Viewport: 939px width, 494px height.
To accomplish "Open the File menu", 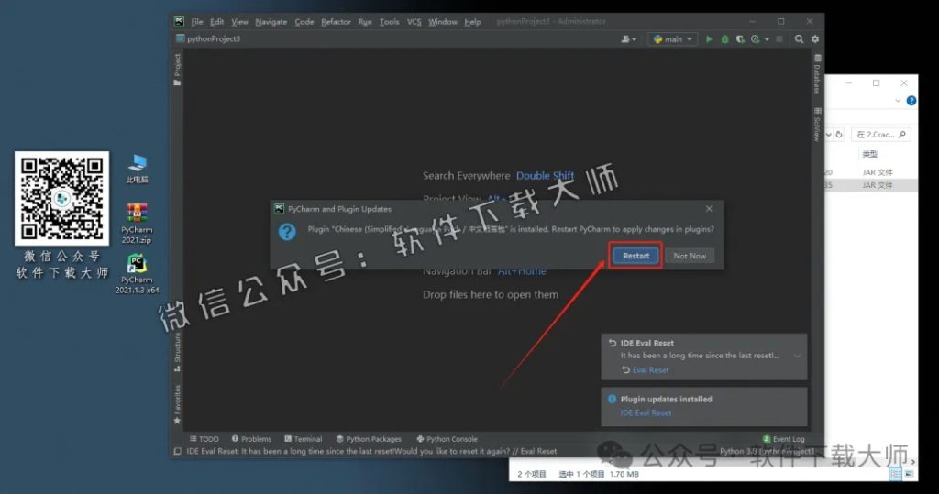I will (x=197, y=22).
